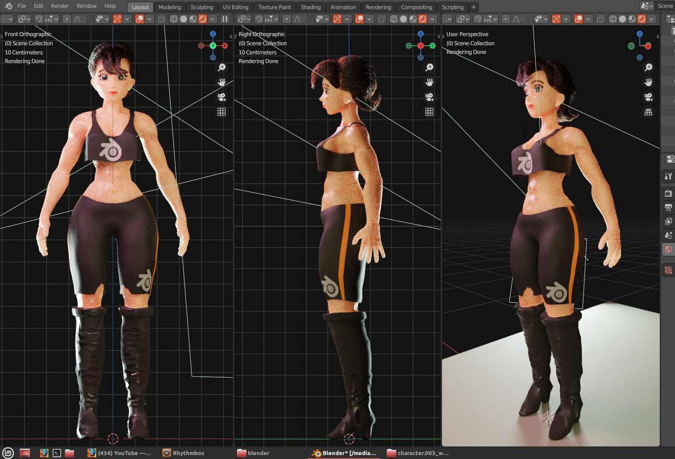Select rendered shading in Front view header
Viewport: 675px width, 459px height.
point(202,19)
